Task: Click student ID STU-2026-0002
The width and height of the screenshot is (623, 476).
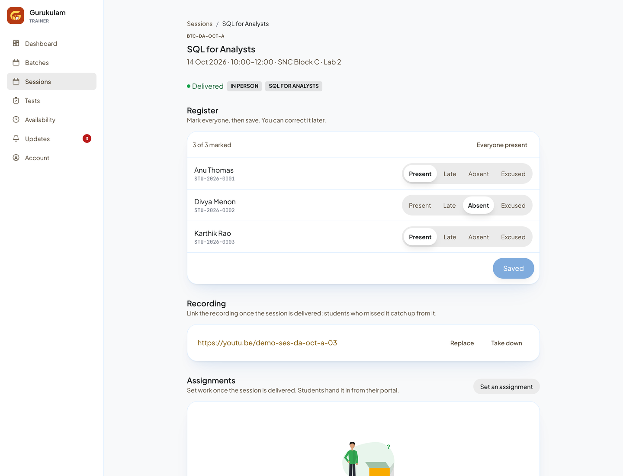Action: coord(215,210)
